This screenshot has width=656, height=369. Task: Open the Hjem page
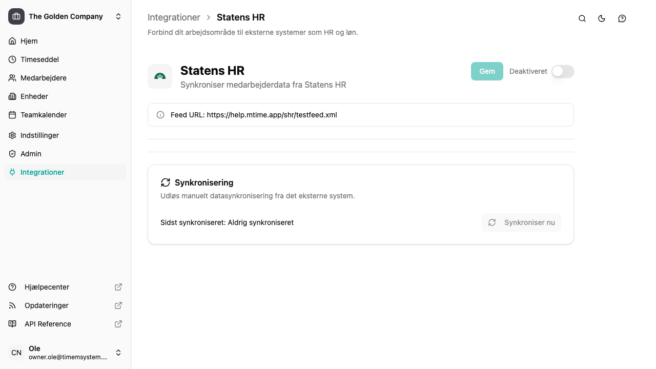[65, 41]
